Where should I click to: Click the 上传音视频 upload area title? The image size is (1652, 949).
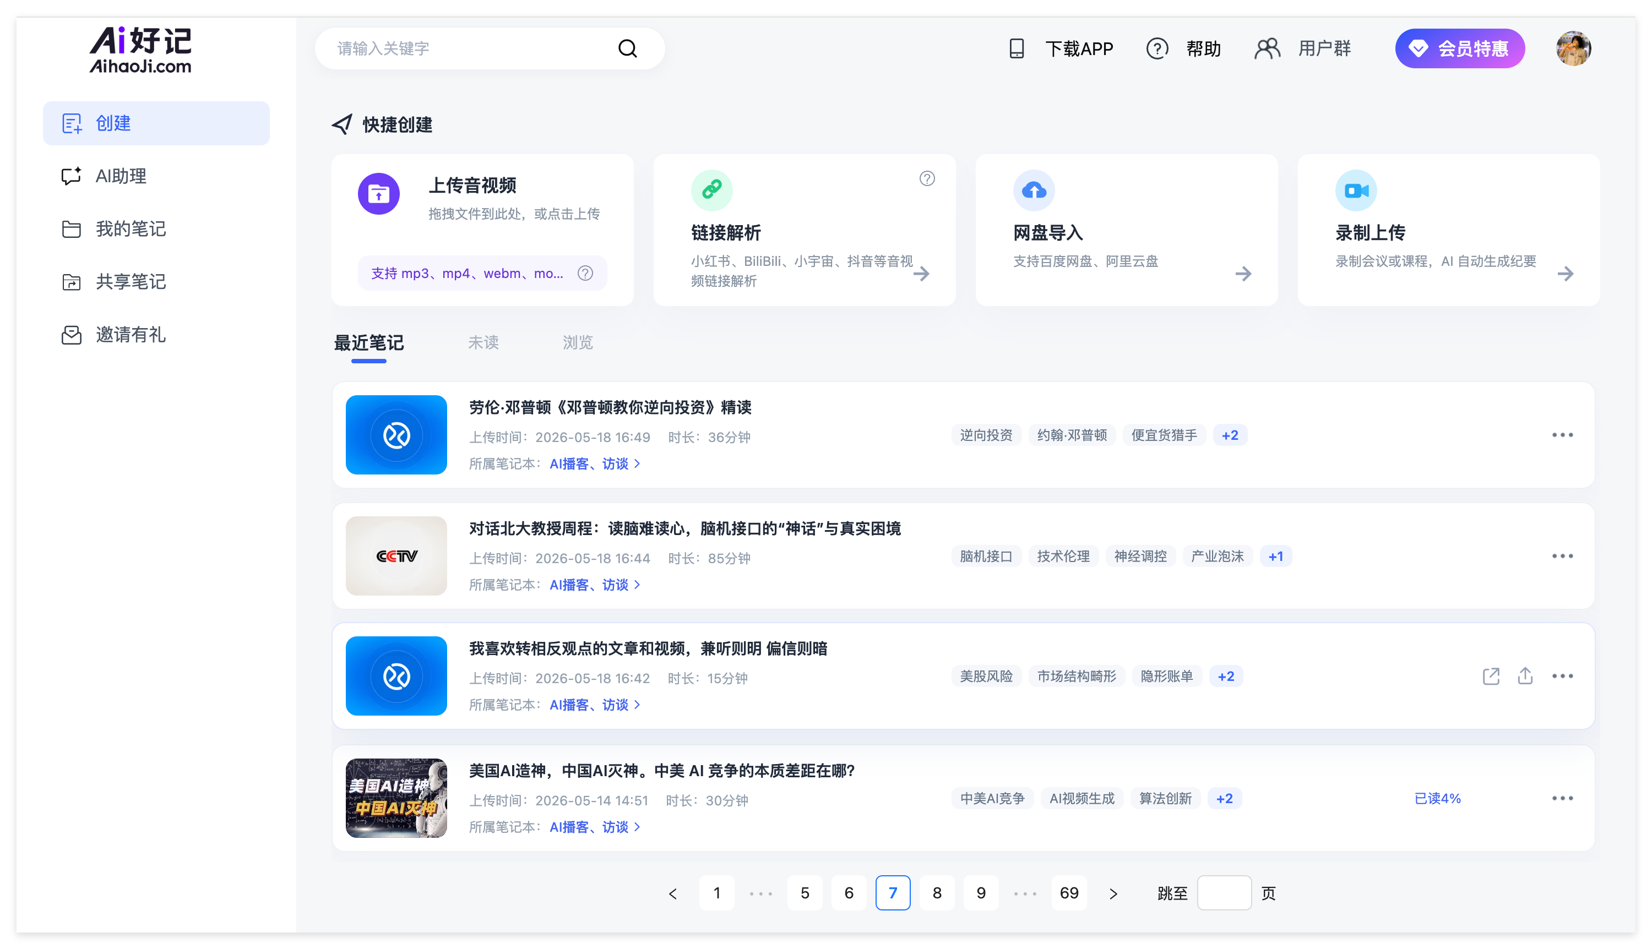point(472,186)
